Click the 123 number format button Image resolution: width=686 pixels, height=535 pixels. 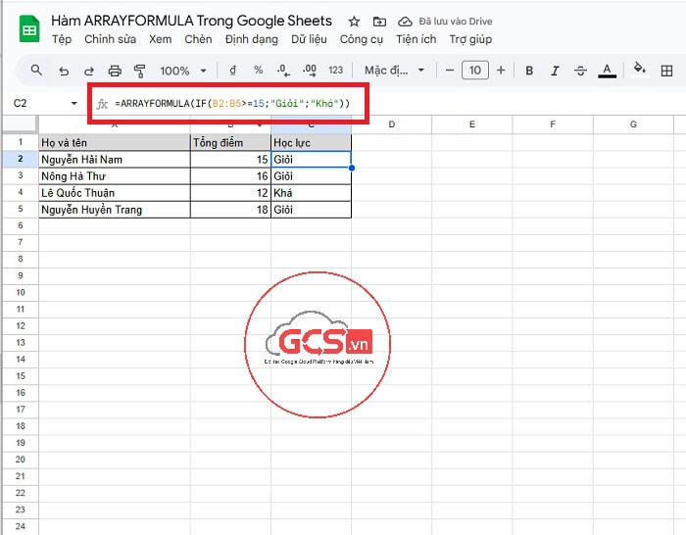pos(335,71)
